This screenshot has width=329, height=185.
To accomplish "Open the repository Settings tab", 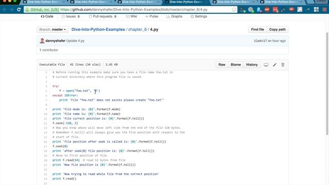I will pos(199,16).
